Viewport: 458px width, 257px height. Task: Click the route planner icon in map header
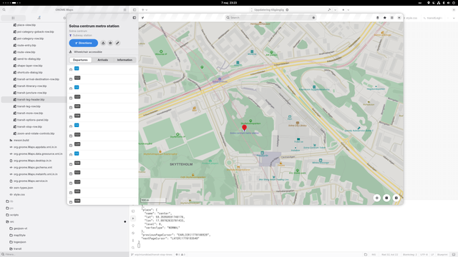[143, 18]
